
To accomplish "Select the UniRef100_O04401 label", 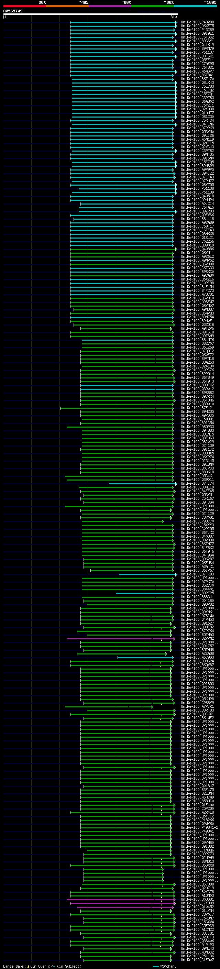I will 197,590.
